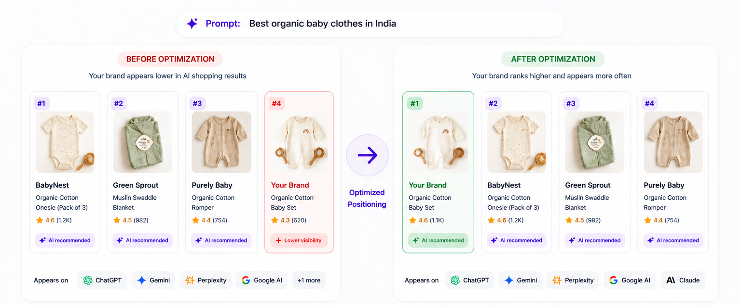
Task: Click the Perplexity icon in before panel
Action: (190, 280)
